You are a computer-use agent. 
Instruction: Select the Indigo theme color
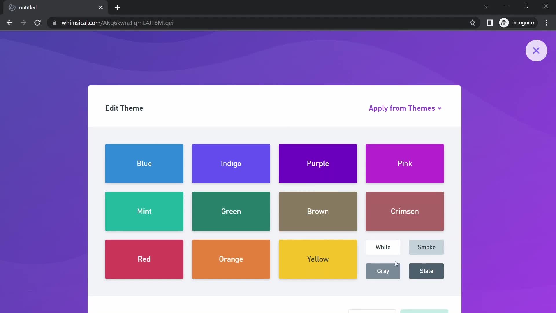point(231,163)
